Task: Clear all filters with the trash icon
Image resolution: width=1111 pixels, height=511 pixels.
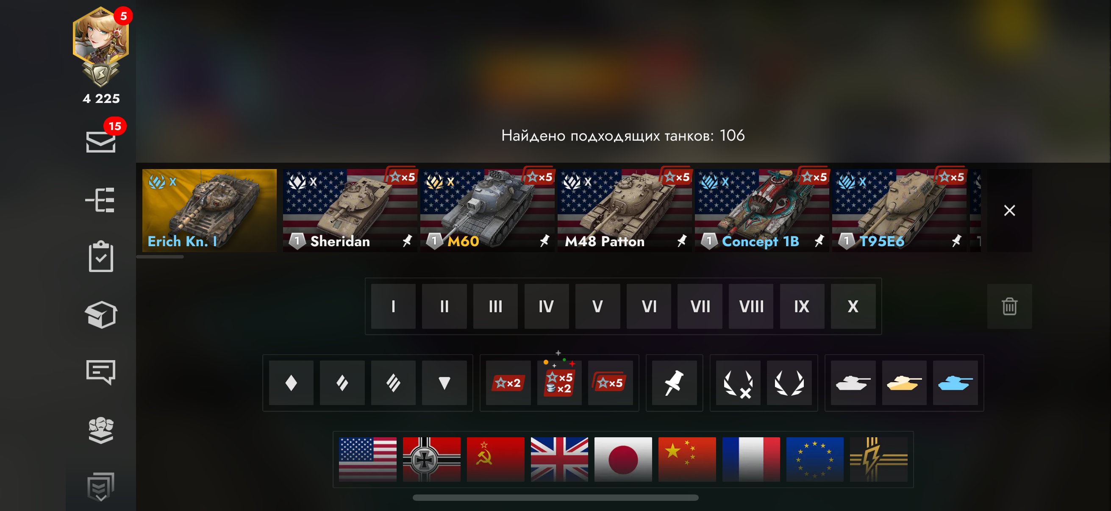Action: 1009,306
